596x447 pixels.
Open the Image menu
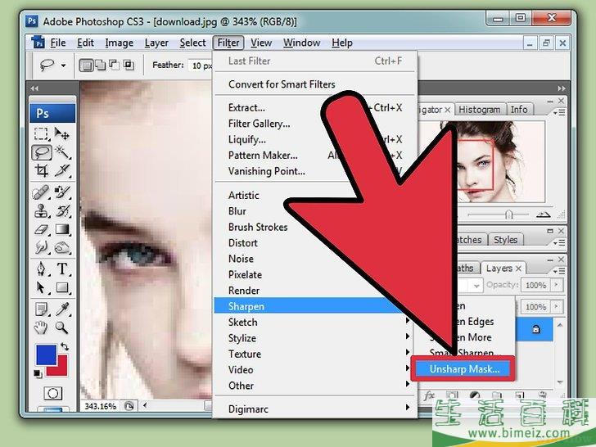click(119, 43)
